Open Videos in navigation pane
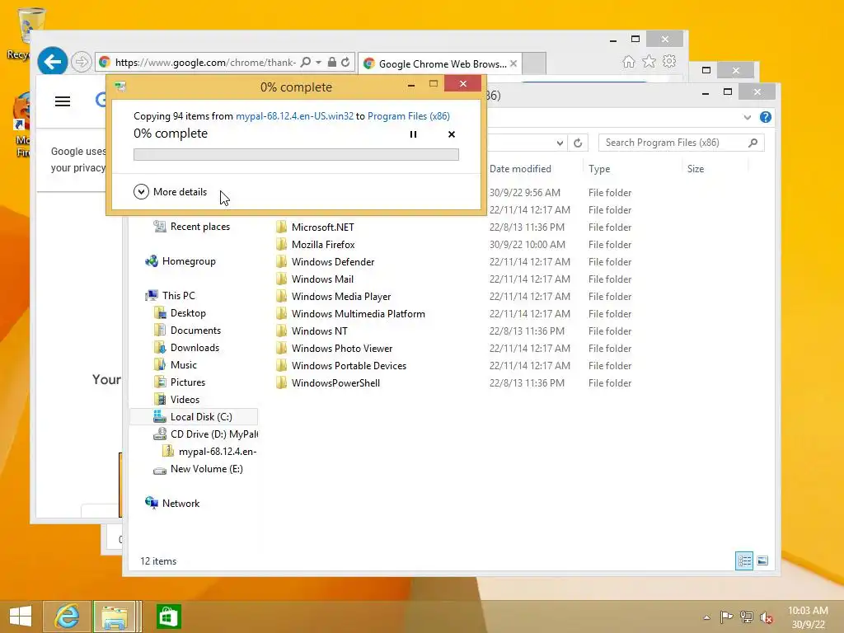Screen dimensions: 844x633 click(x=176, y=400)
